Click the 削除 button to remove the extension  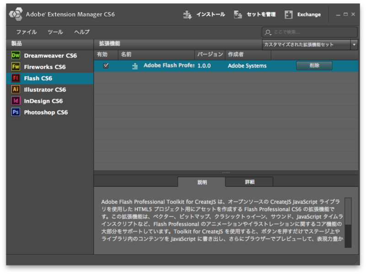(314, 65)
